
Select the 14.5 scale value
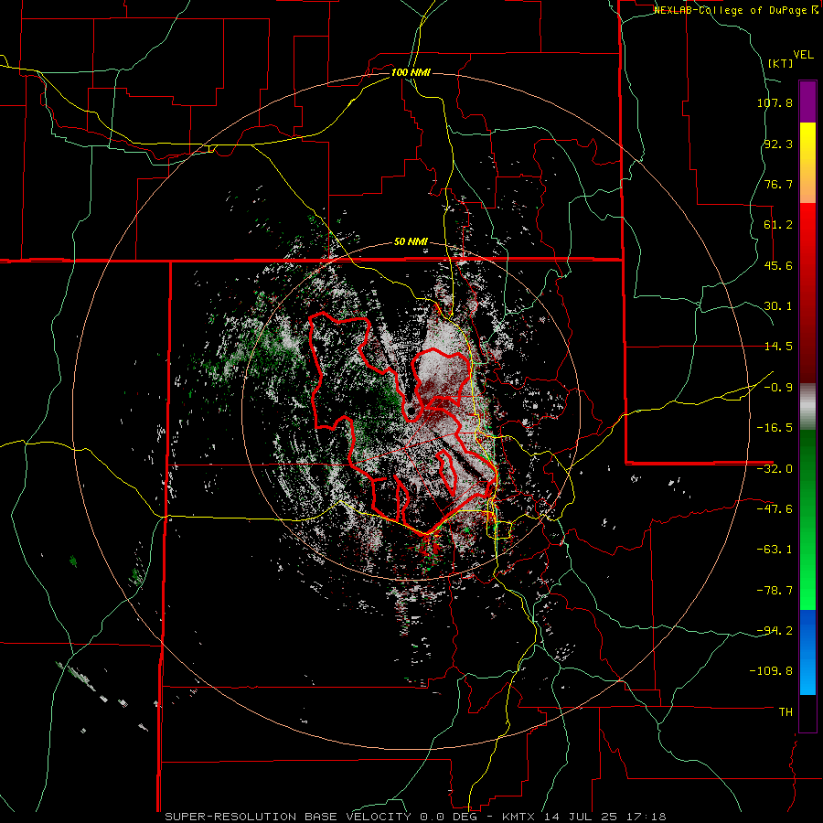778,347
